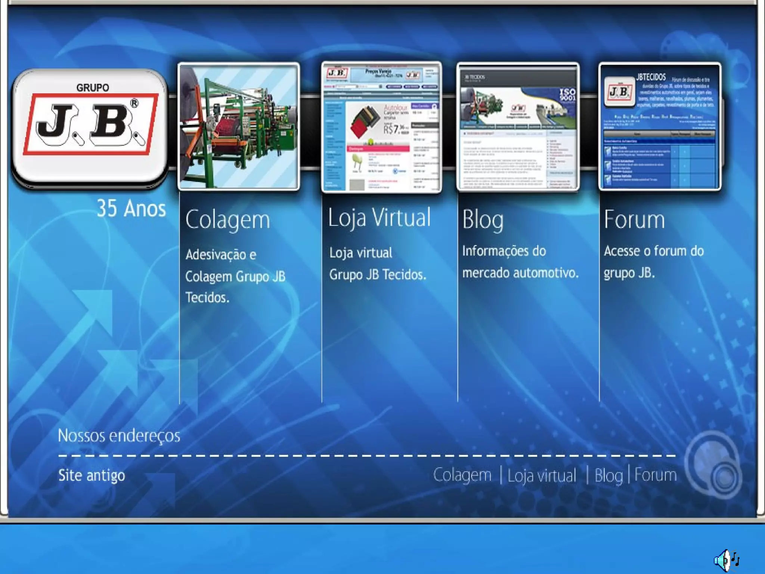Open the Forum screenshot thumbnail
The image size is (765, 574).
[x=660, y=126]
